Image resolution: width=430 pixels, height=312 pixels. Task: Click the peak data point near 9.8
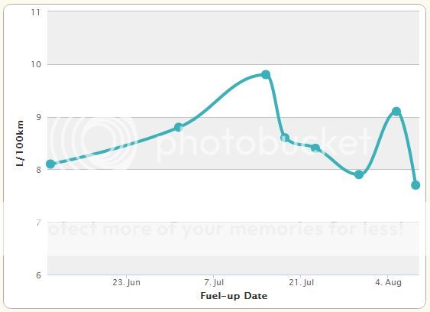click(x=266, y=74)
